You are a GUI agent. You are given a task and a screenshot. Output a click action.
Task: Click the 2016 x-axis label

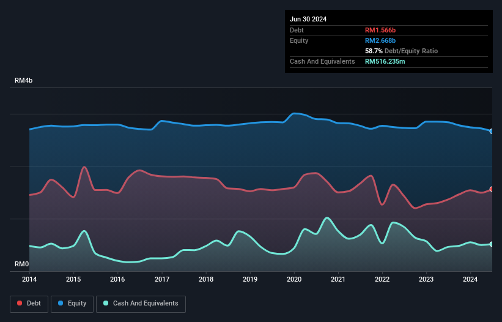point(117,279)
